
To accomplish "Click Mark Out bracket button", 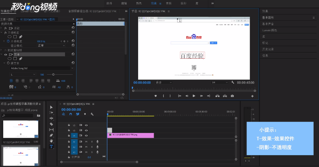I will click(x=170, y=96).
